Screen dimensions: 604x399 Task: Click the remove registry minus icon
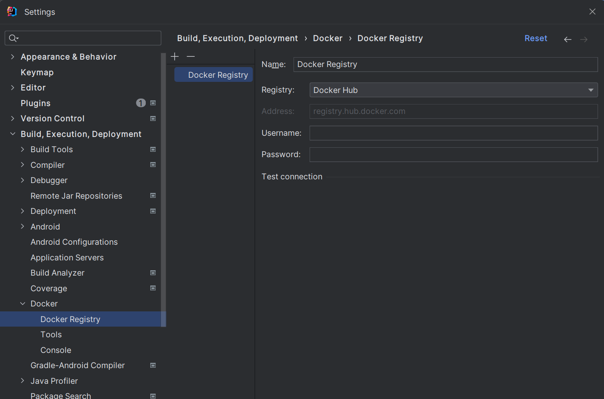191,56
